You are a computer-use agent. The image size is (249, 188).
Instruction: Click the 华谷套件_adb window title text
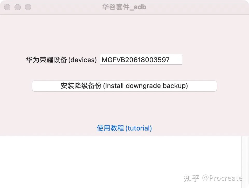click(124, 7)
